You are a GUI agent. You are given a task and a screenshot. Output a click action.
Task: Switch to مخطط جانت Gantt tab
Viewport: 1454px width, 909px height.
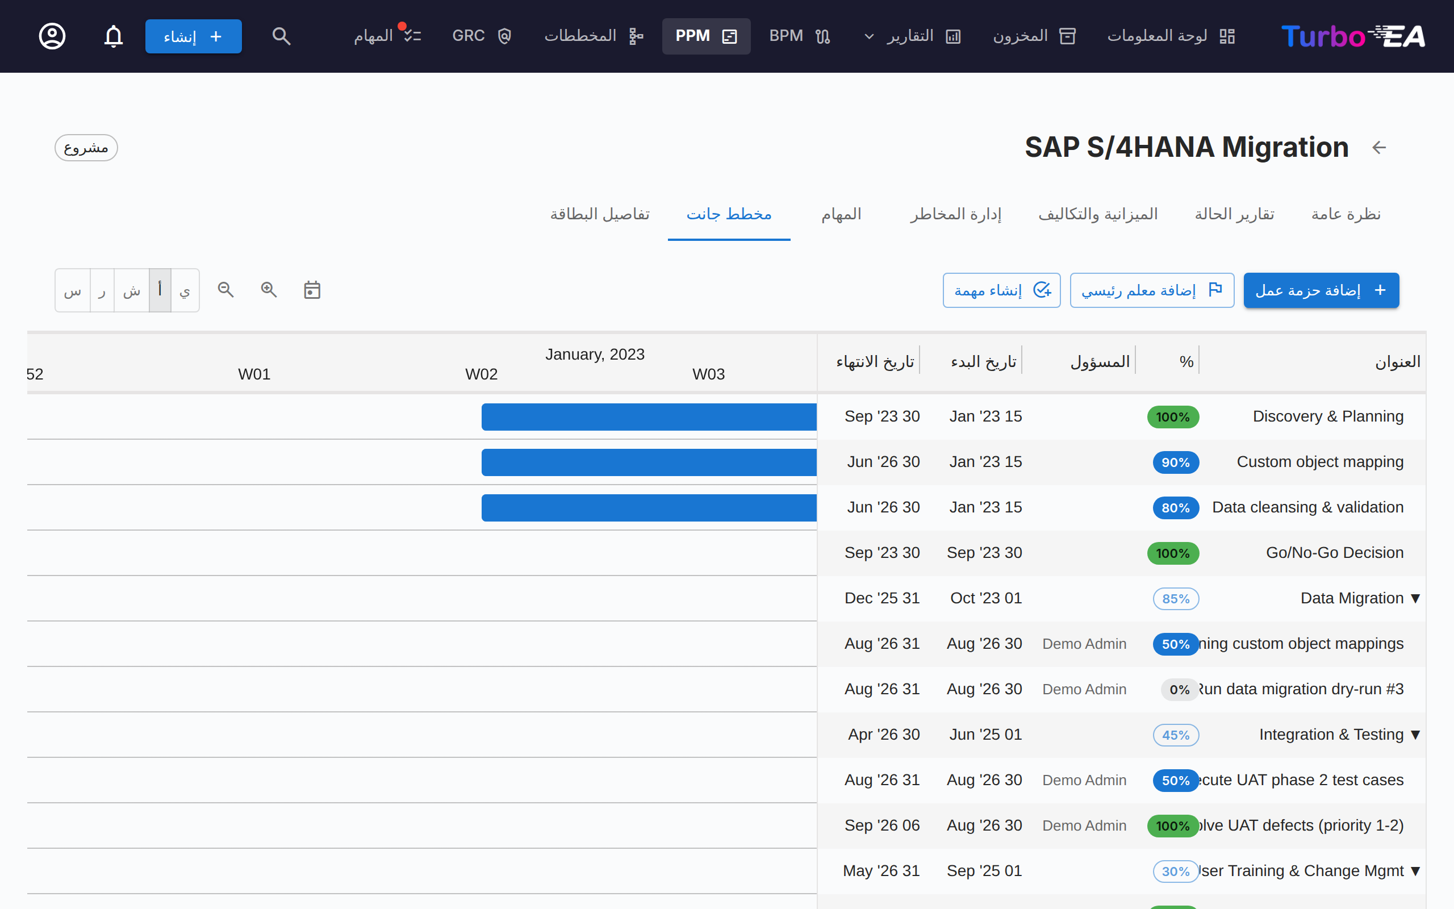(x=729, y=214)
